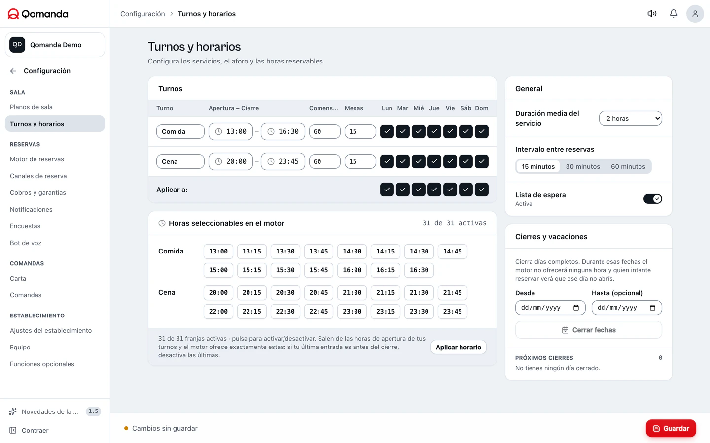Disable the Lista de espera switch
Screen dimensions: 710x443
pos(653,199)
